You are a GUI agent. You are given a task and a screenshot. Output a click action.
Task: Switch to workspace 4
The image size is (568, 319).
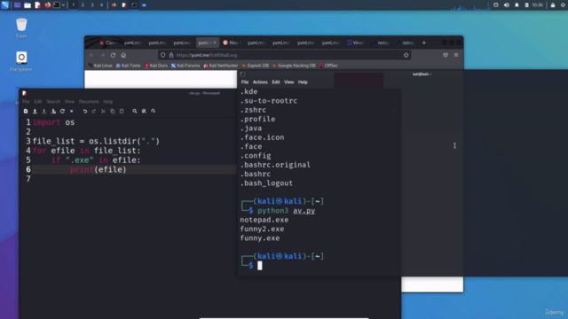101,5
